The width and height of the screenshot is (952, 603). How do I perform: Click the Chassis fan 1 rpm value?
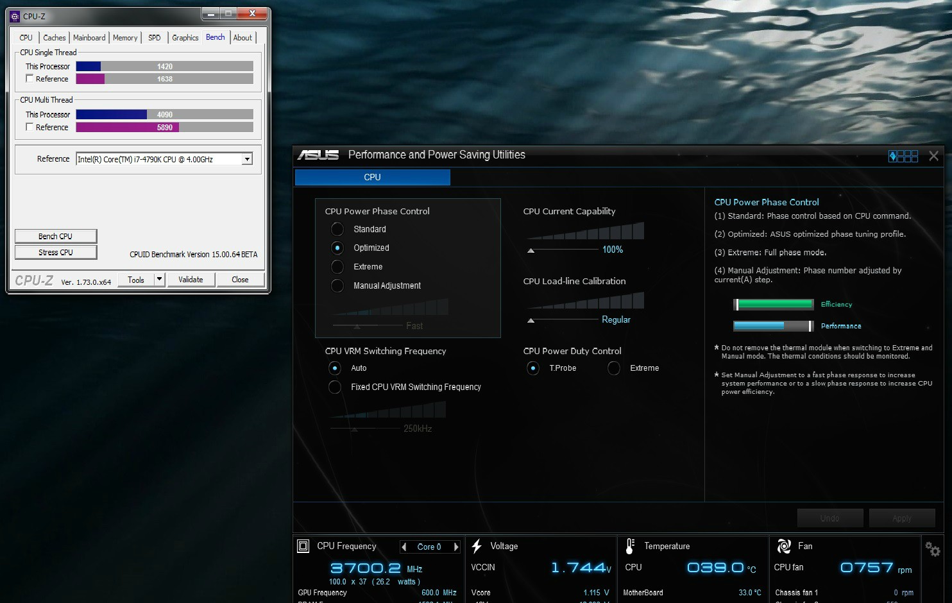(903, 593)
